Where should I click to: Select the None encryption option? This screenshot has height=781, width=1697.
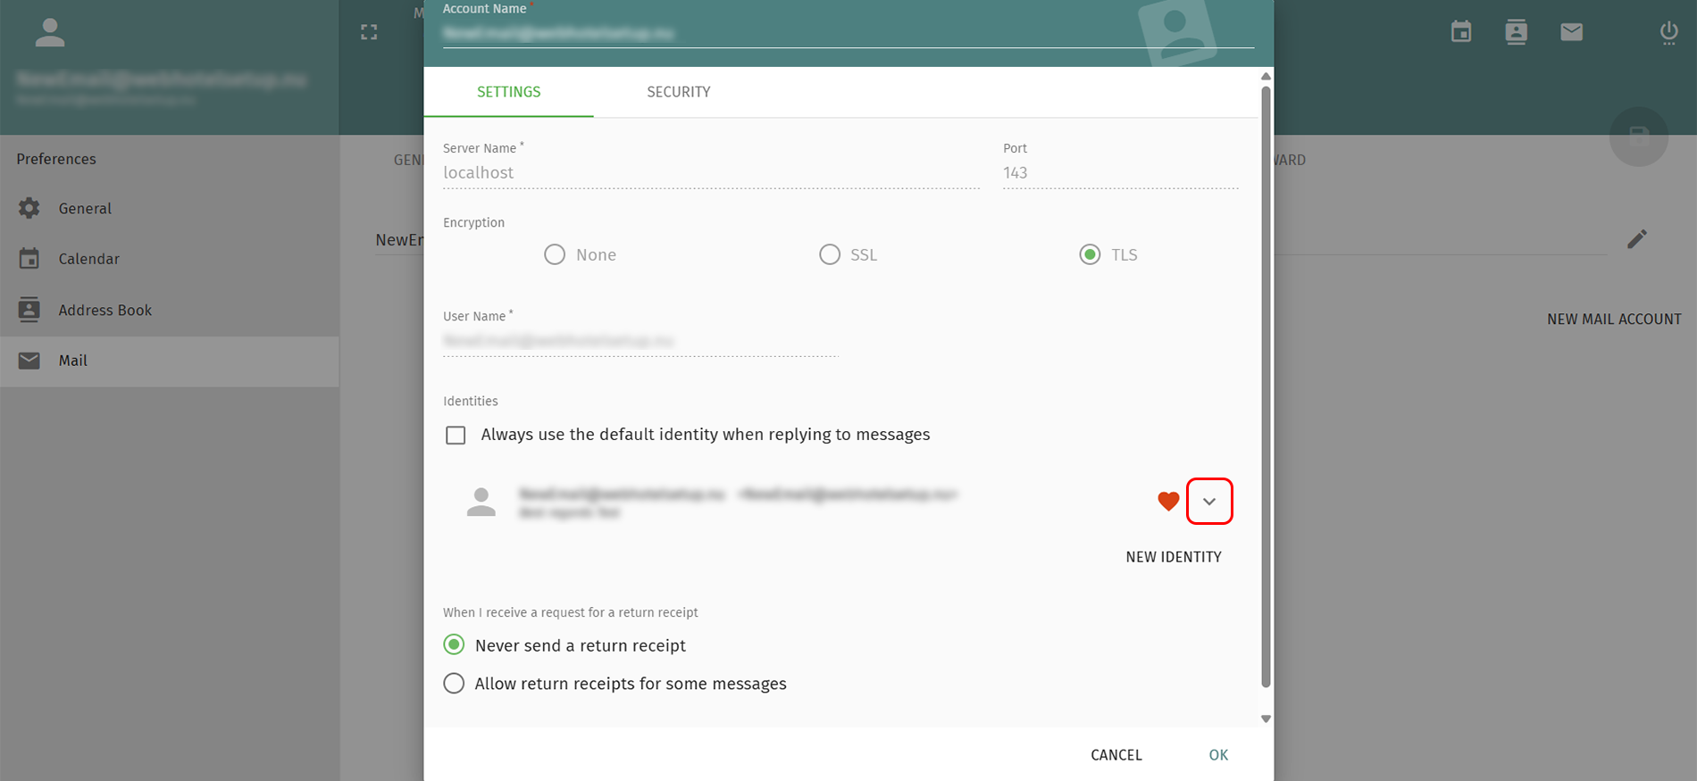[x=555, y=255]
